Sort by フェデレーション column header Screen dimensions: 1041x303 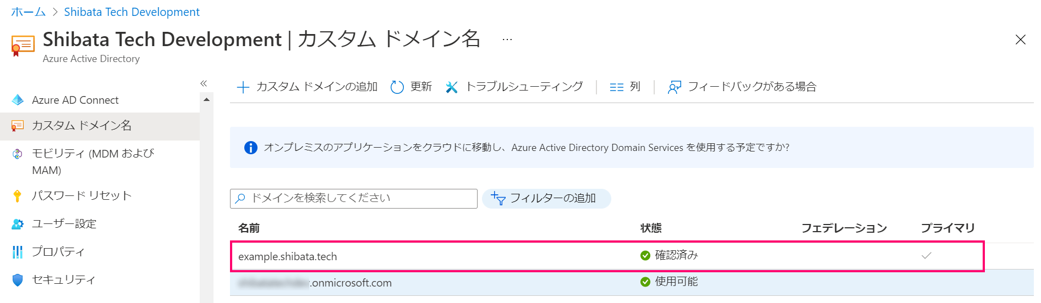pyautogui.click(x=844, y=228)
